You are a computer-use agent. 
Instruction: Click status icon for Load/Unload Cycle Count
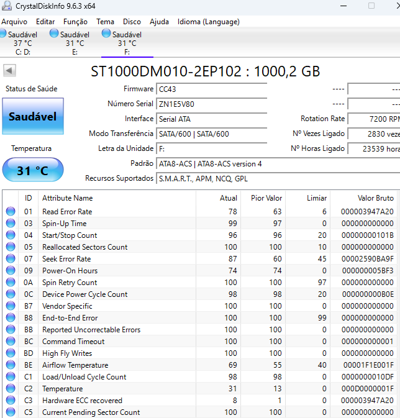(x=11, y=376)
